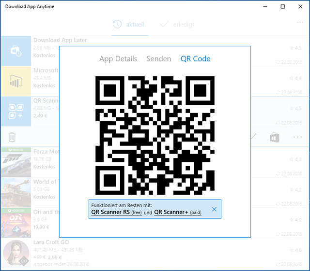Minimize the Download App Anytime window
This screenshot has width=310, height=271.
pos(265,6)
